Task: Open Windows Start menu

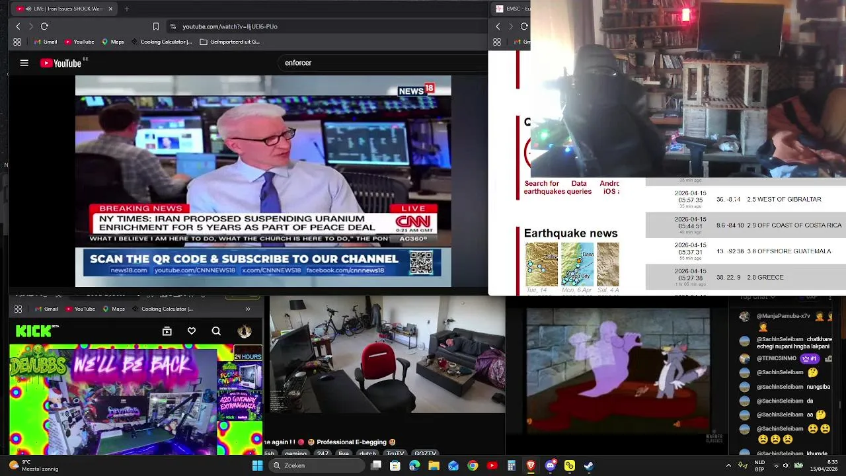Action: [257, 465]
